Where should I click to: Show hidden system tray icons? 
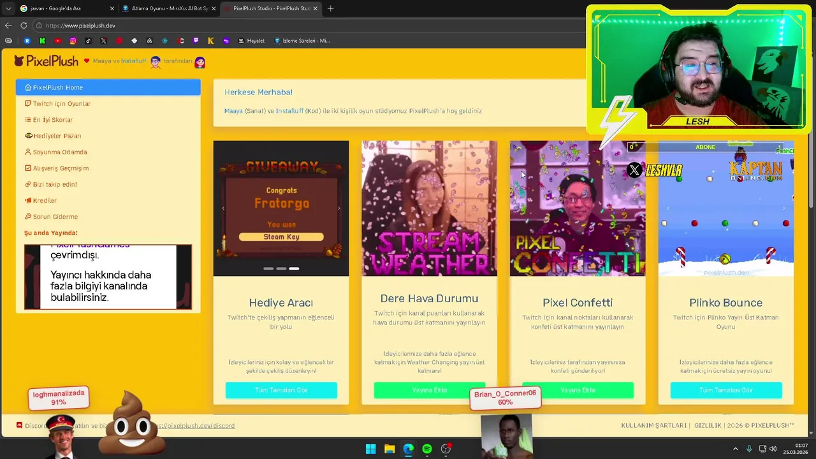(735, 449)
